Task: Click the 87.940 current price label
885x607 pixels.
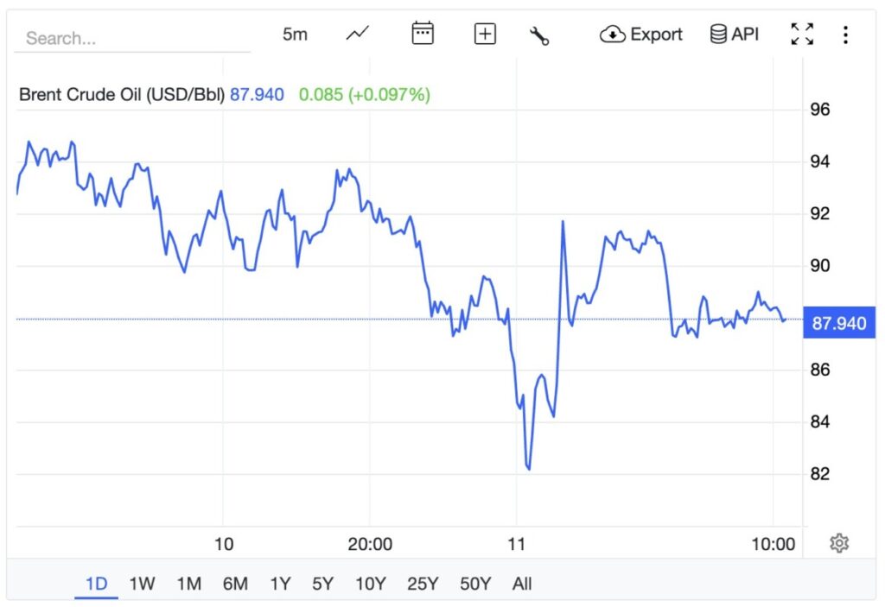Action: click(x=838, y=324)
